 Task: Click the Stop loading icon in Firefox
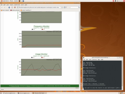(12, 8)
